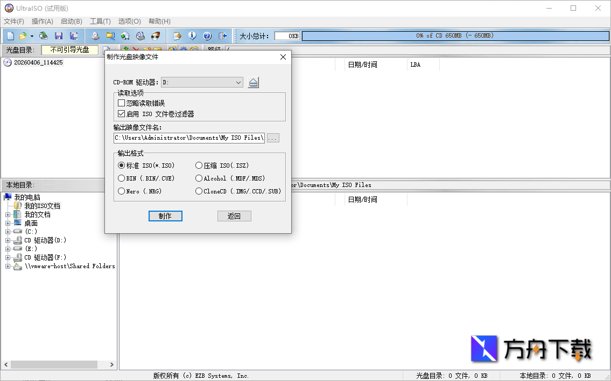This screenshot has width=611, height=381.
Task: Open the 文件(F) menu
Action: [13, 21]
